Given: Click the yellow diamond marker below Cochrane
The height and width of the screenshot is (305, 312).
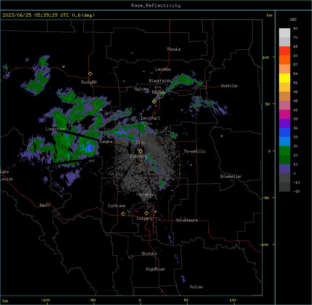Looking at the screenshot, I should click(x=123, y=214).
